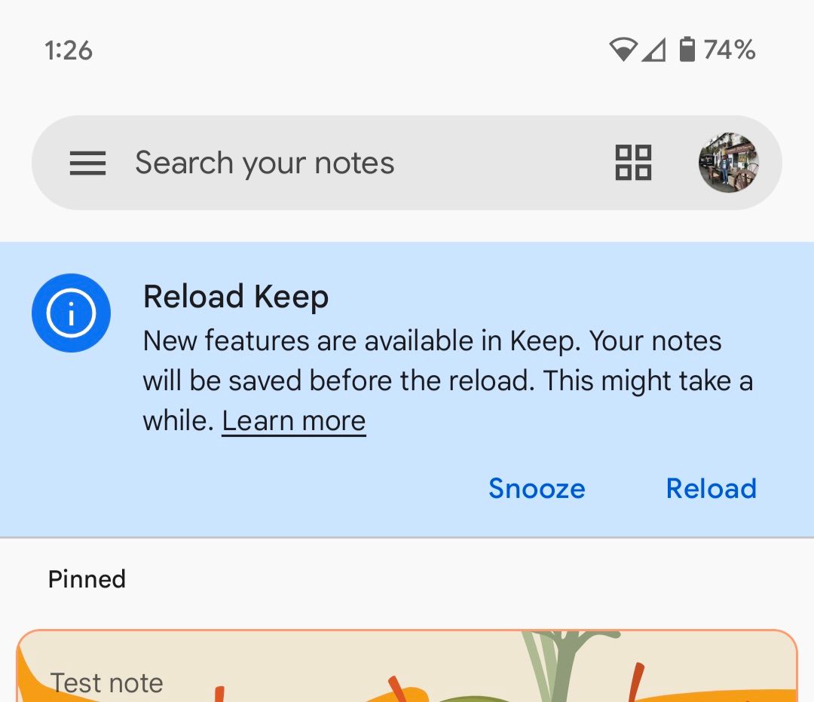Tap the Test note title text
The width and height of the screenshot is (814, 702).
106,682
